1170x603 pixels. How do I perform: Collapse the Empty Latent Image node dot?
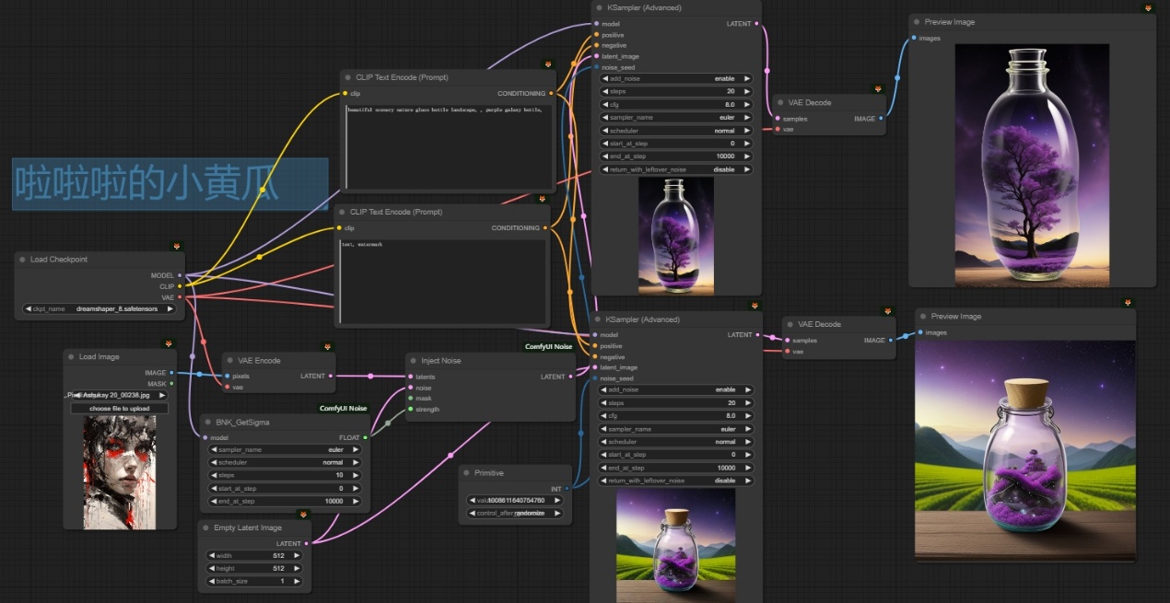[x=205, y=528]
